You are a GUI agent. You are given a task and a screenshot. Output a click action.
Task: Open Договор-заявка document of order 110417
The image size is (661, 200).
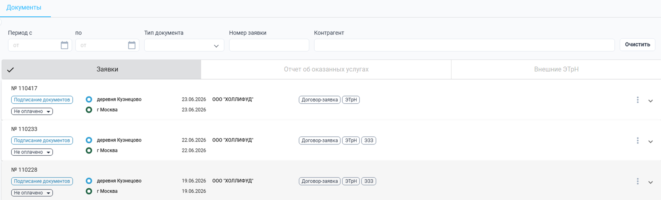(x=320, y=100)
